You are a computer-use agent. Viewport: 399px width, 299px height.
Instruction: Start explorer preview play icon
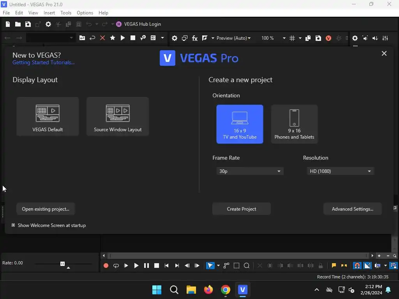123,38
